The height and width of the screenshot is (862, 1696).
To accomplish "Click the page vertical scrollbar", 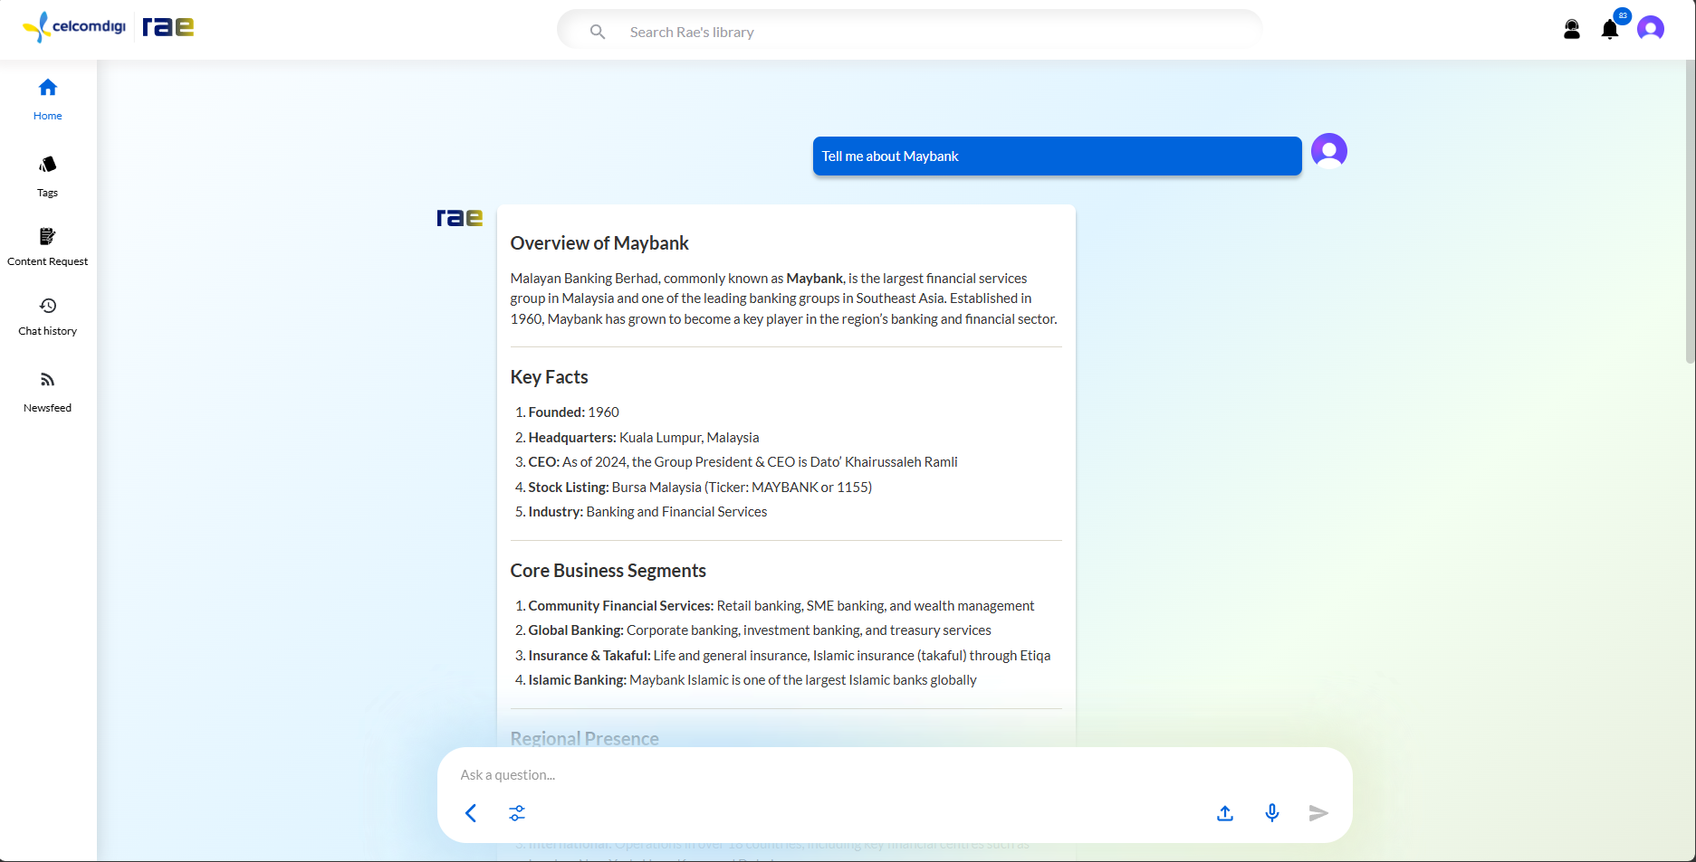I will click(x=1690, y=213).
